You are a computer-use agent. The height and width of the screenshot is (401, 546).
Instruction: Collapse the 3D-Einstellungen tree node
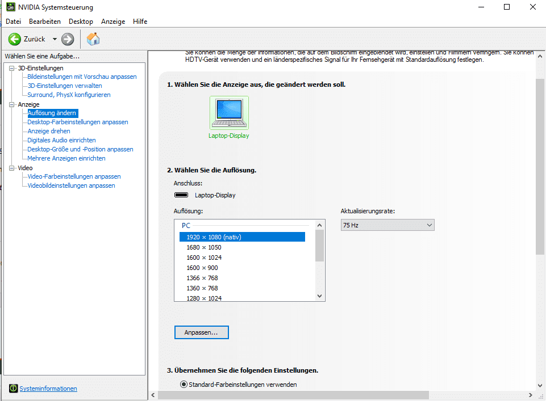click(x=11, y=68)
